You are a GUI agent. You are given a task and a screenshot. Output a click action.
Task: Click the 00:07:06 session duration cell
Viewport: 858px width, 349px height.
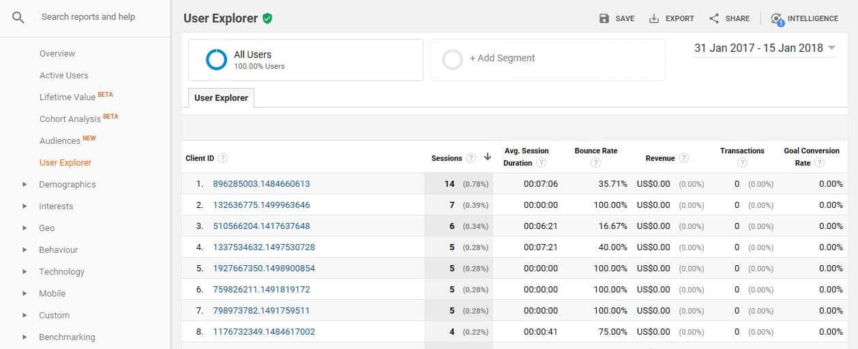point(541,184)
